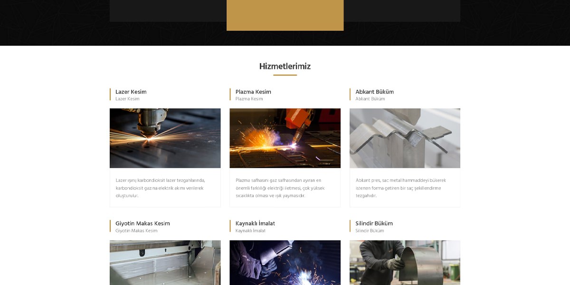Click the Abkant Büküm service title
570x285 pixels.
tap(375, 92)
